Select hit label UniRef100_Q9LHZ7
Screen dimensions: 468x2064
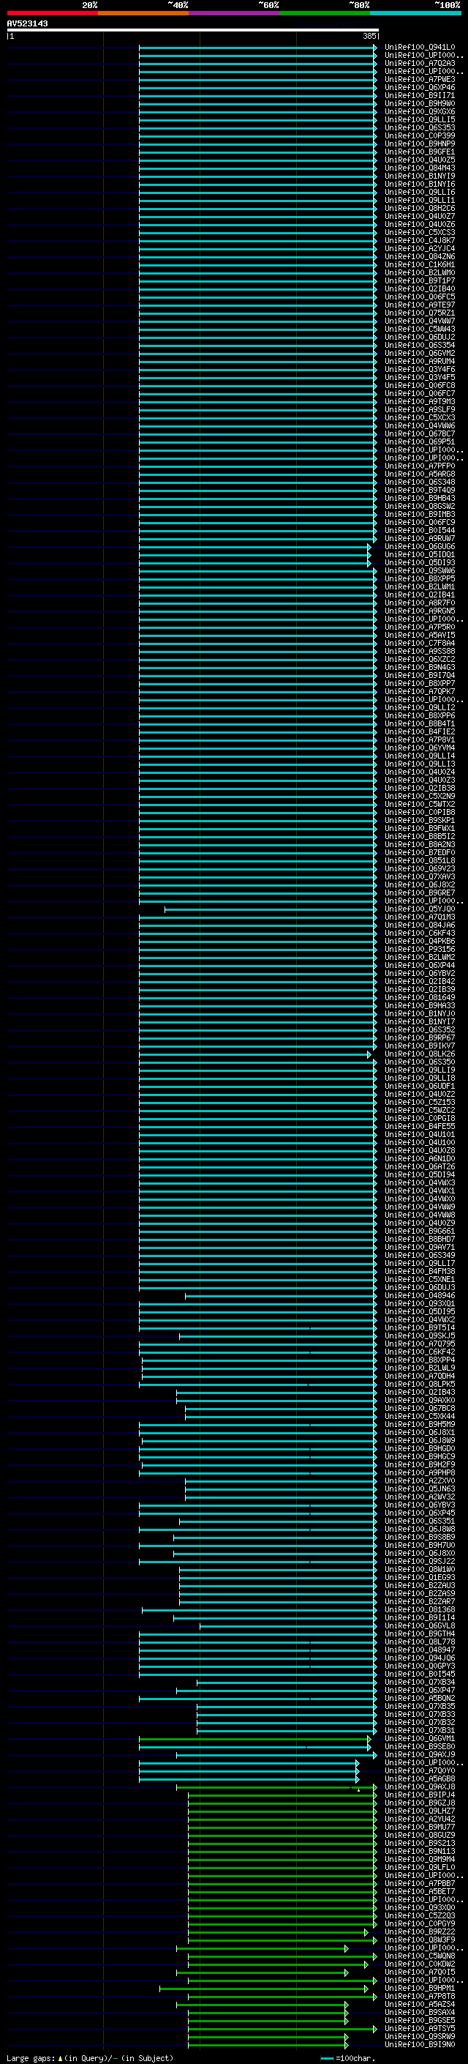tap(419, 1810)
